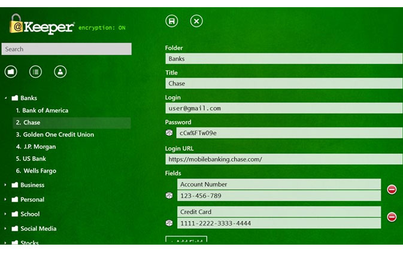Viewport: 403px width, 259px height.
Task: Open Golden One Credit Union record
Action: pyautogui.click(x=55, y=135)
